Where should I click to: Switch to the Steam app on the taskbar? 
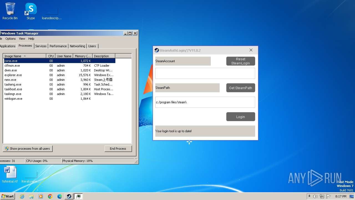[69, 196]
